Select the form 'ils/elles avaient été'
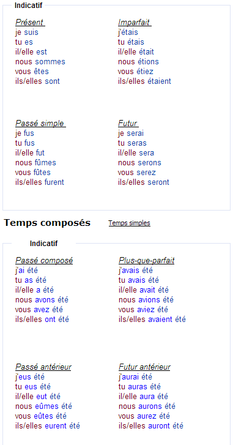Image resolution: width=233 pixels, height=445 pixels. click(152, 320)
